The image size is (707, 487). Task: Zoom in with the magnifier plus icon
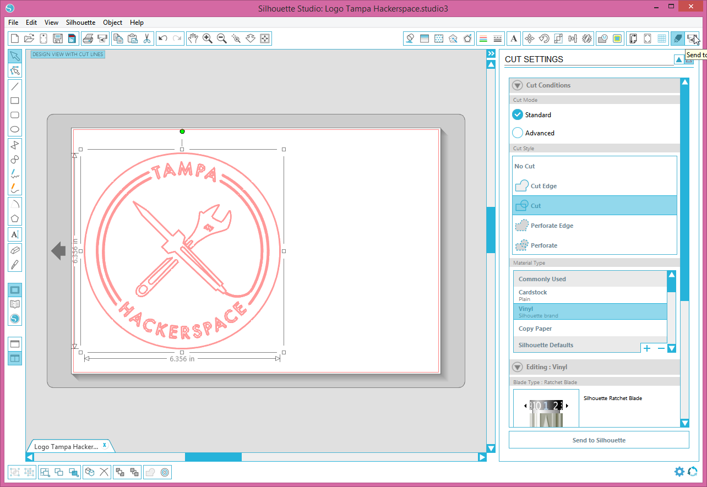pos(207,39)
